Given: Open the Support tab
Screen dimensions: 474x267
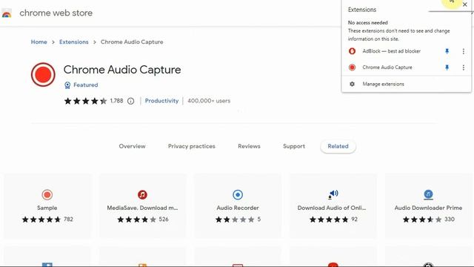Looking at the screenshot, I should click(294, 146).
